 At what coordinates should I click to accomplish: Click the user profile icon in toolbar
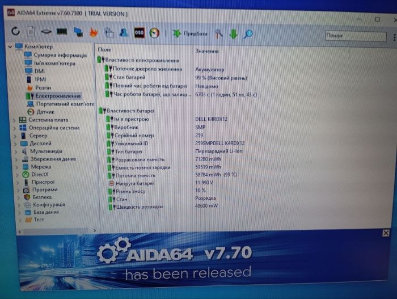(x=123, y=33)
